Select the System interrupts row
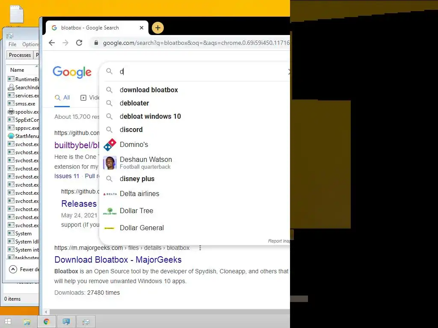This screenshot has width=438, height=328. [x=23, y=249]
